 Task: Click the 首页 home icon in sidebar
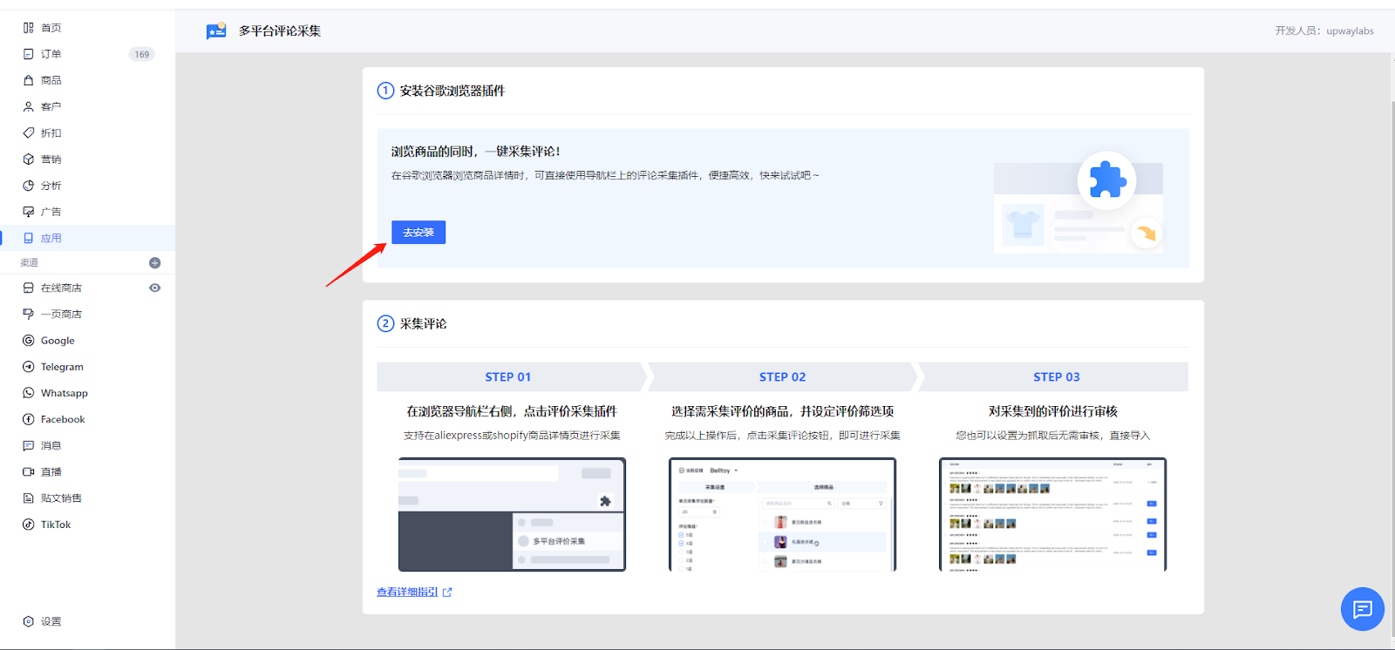29,28
